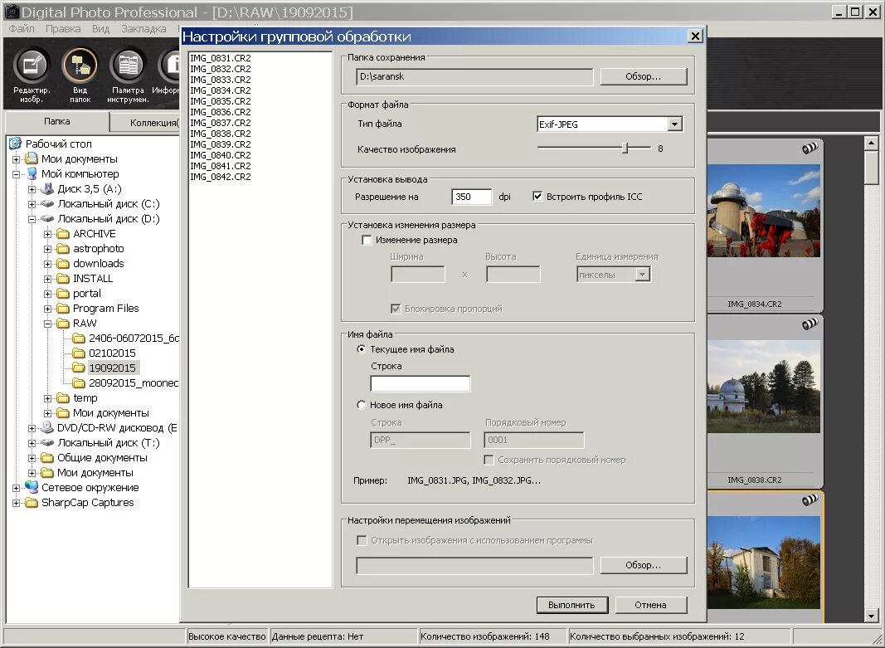885x648 pixels.
Task: Click DVD/CD-RW дисковод drive icon
Action: (x=47, y=428)
